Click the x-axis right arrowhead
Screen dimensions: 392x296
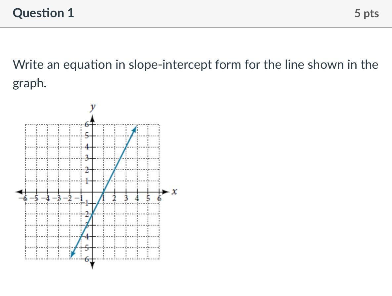(166, 192)
